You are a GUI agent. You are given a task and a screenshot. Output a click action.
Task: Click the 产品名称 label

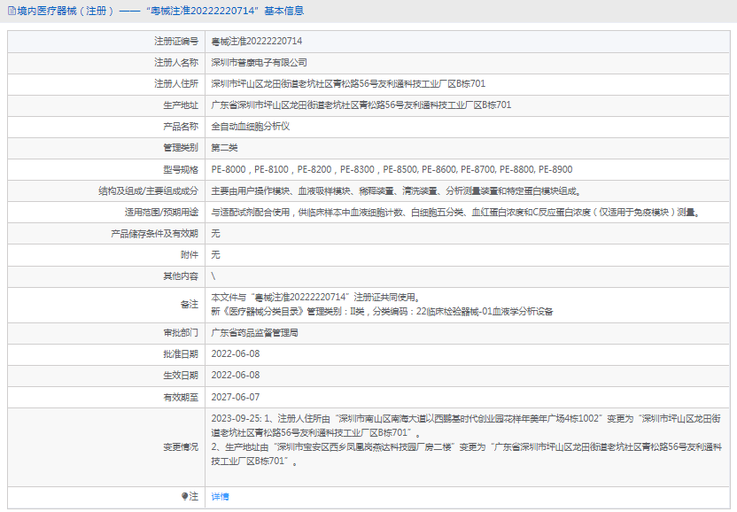pyautogui.click(x=181, y=127)
